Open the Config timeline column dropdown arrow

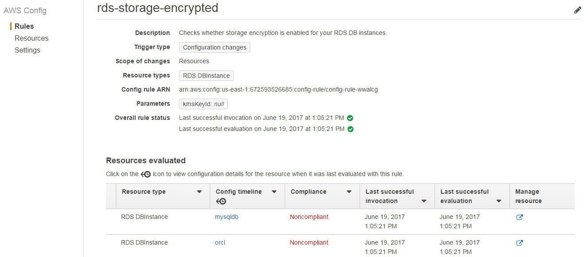tap(274, 192)
